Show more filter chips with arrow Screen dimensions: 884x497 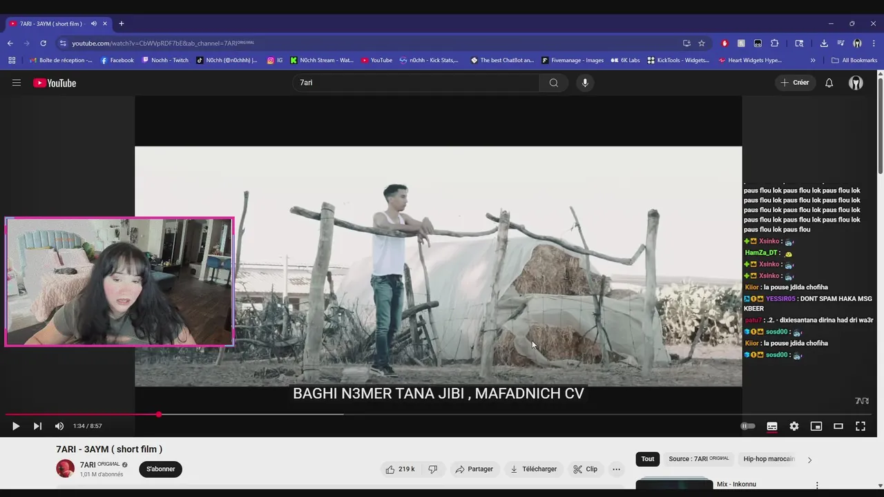pyautogui.click(x=809, y=460)
